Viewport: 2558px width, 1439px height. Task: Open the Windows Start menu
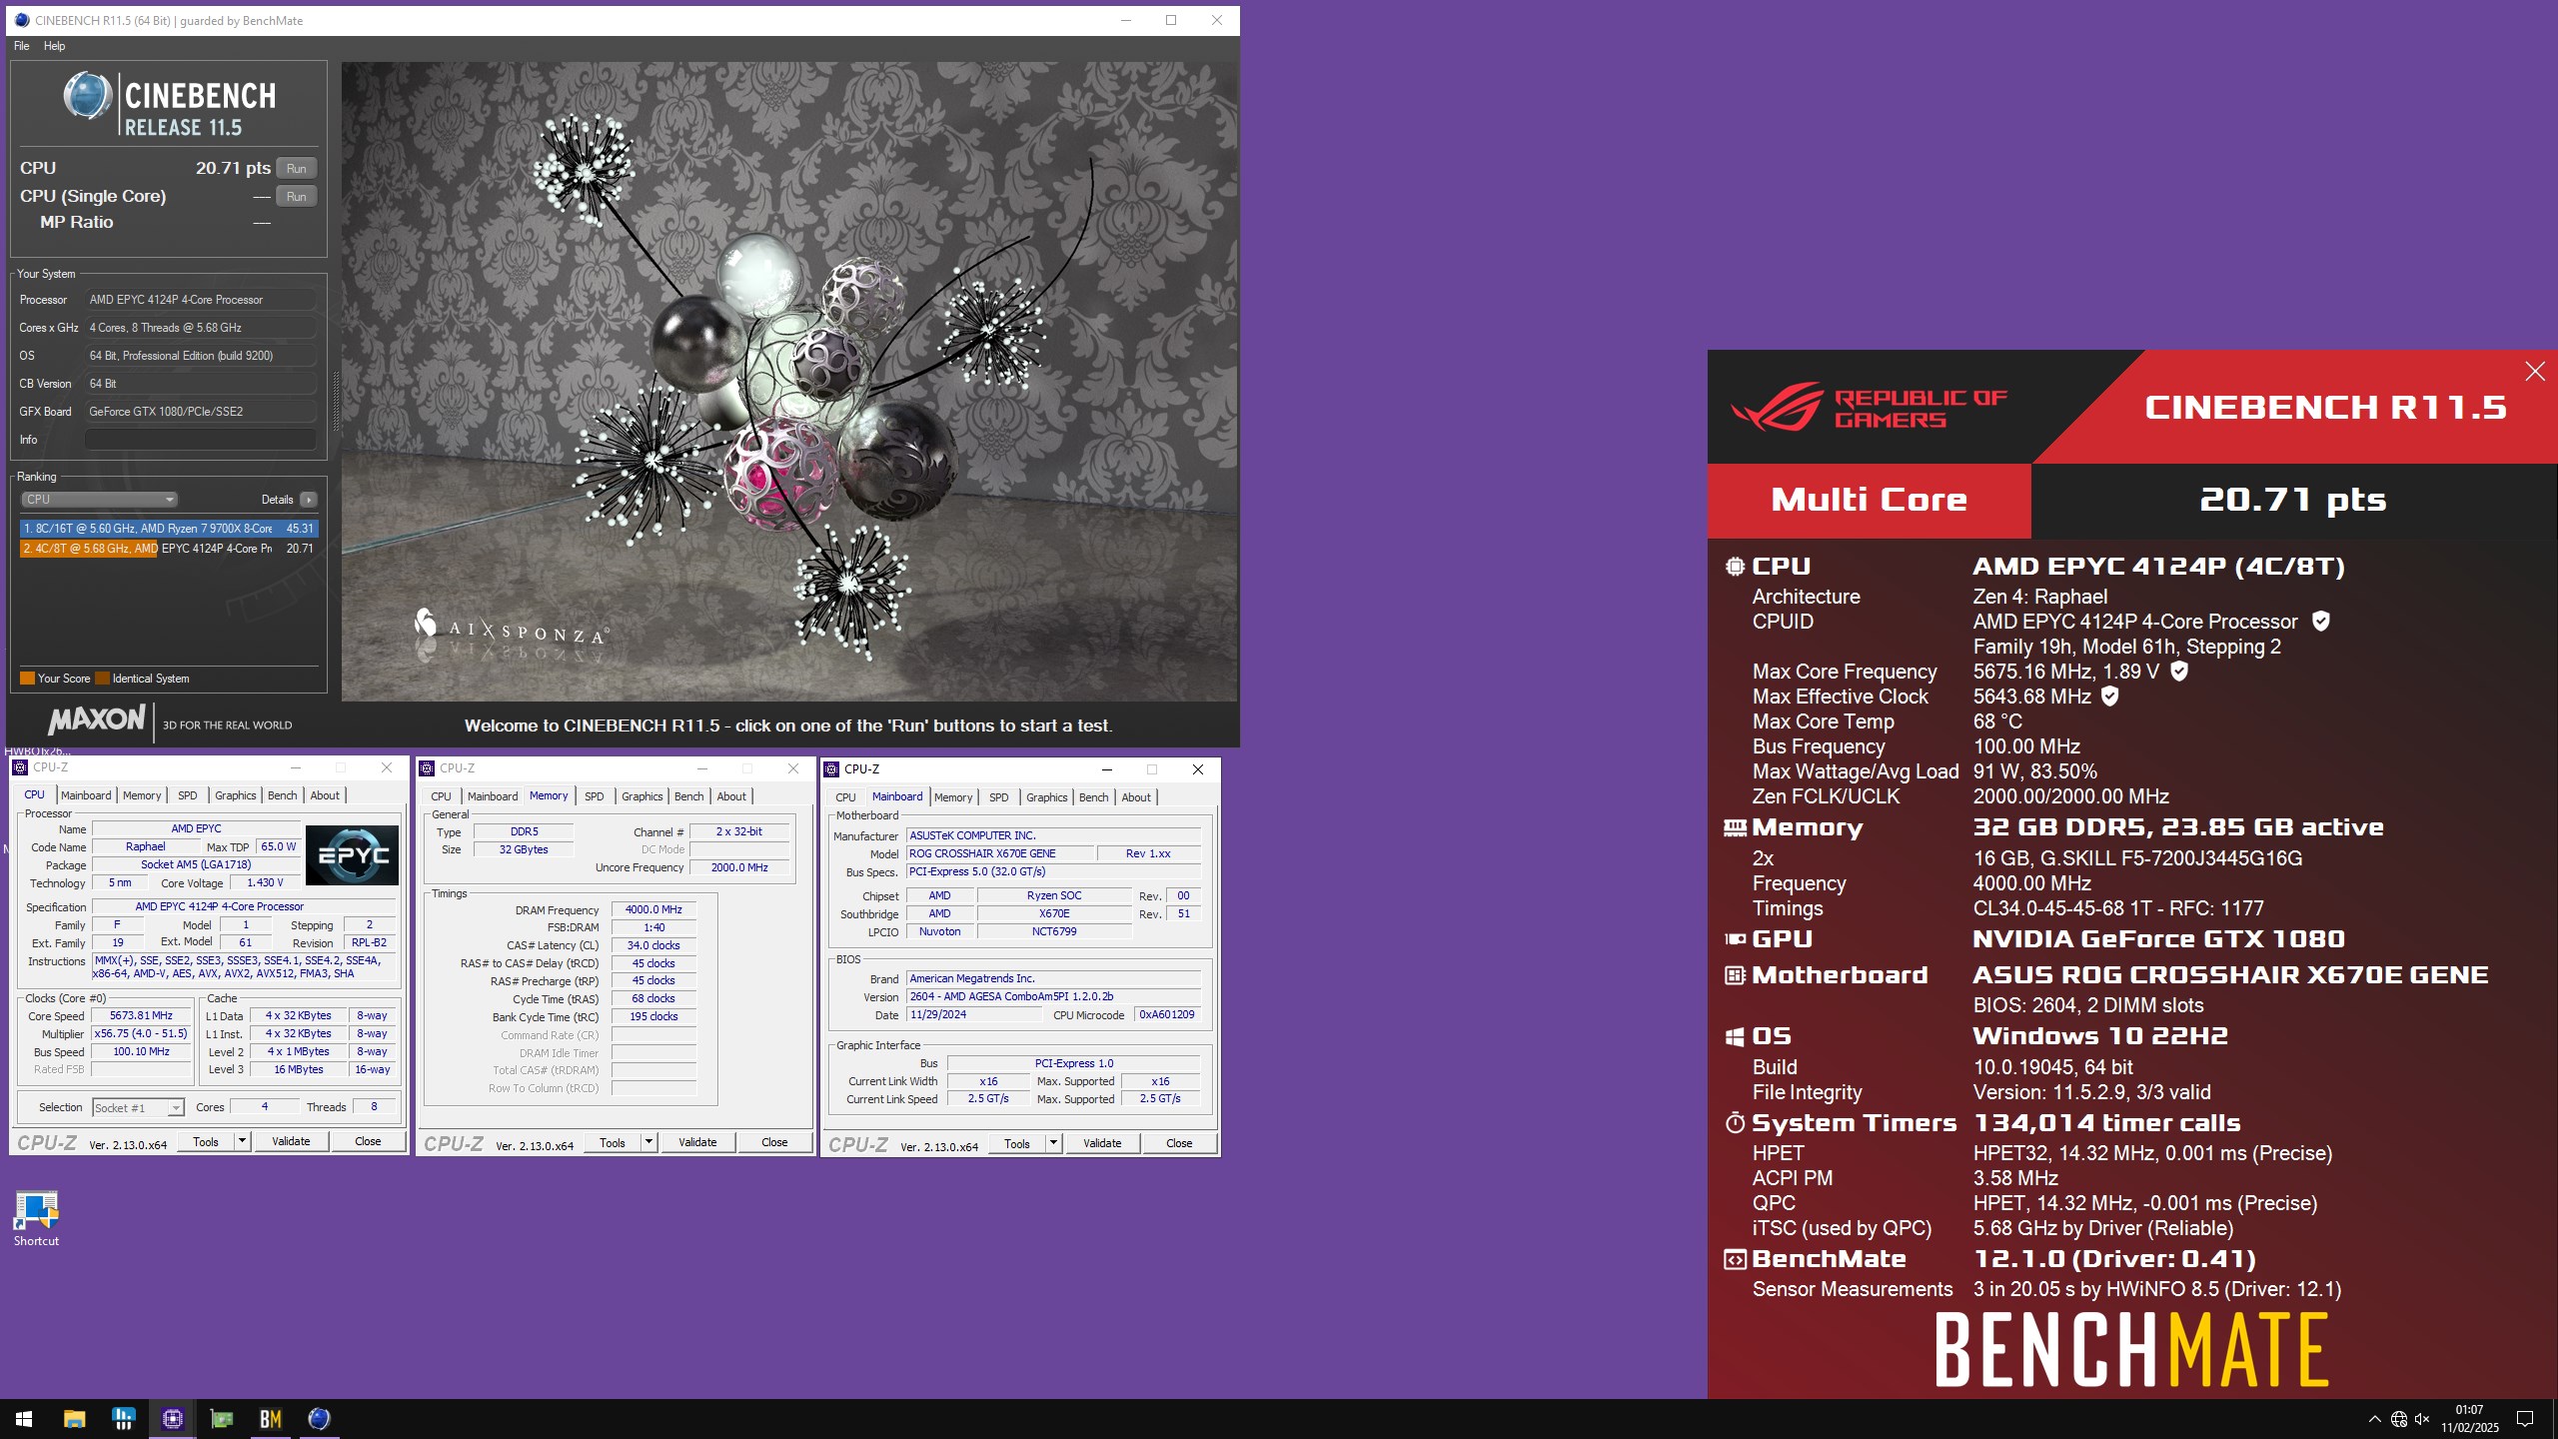24,1419
